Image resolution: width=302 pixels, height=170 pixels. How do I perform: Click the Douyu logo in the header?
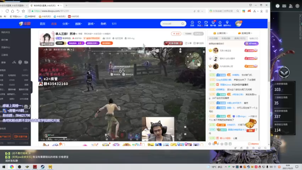[x=25, y=24]
